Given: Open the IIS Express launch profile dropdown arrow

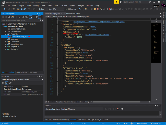Looking at the screenshot, I should [77, 9].
